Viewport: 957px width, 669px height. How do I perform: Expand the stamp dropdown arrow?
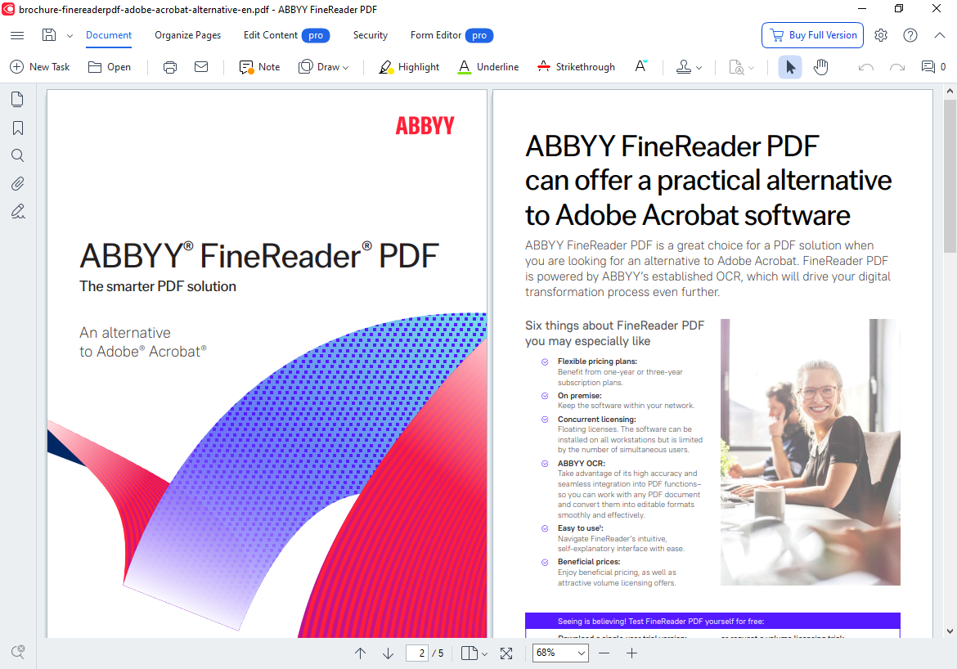tap(699, 68)
